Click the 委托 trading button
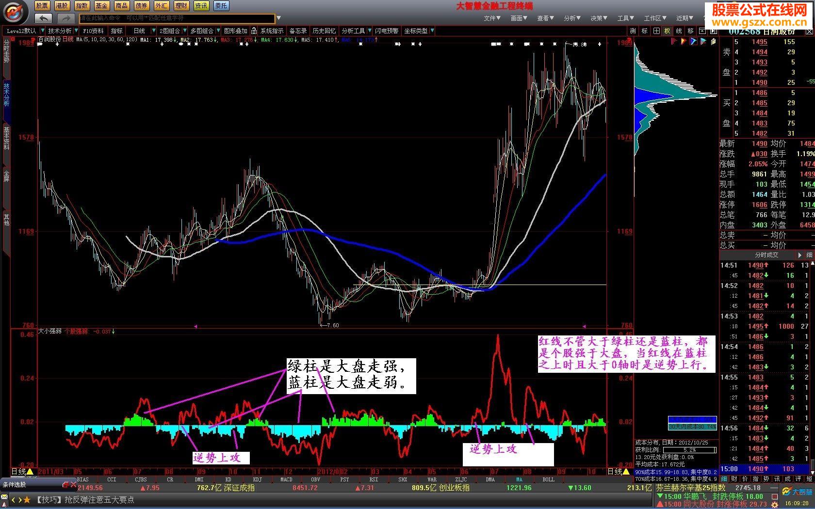This screenshot has height=509, width=815. pos(221,6)
